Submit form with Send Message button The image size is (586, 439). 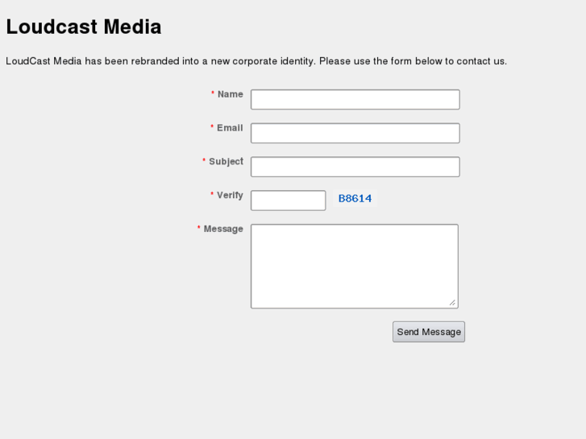click(429, 332)
